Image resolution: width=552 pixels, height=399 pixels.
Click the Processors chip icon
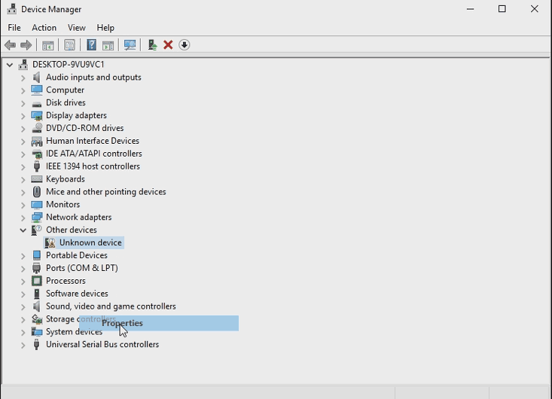coord(37,281)
